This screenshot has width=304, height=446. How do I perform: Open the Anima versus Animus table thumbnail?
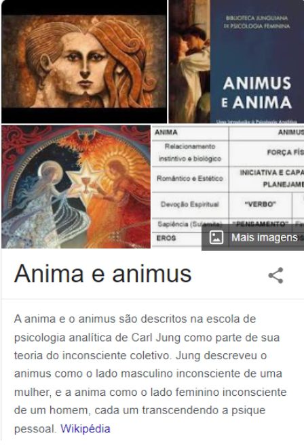(228, 186)
